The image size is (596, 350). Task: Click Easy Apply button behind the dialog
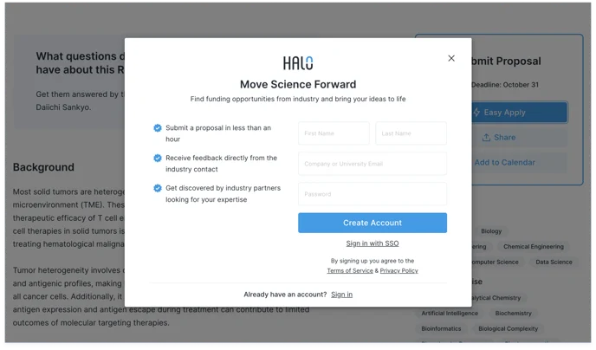519,113
